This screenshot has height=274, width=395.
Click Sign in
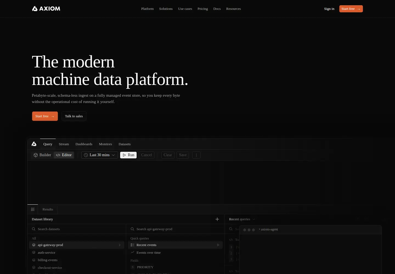329,9
